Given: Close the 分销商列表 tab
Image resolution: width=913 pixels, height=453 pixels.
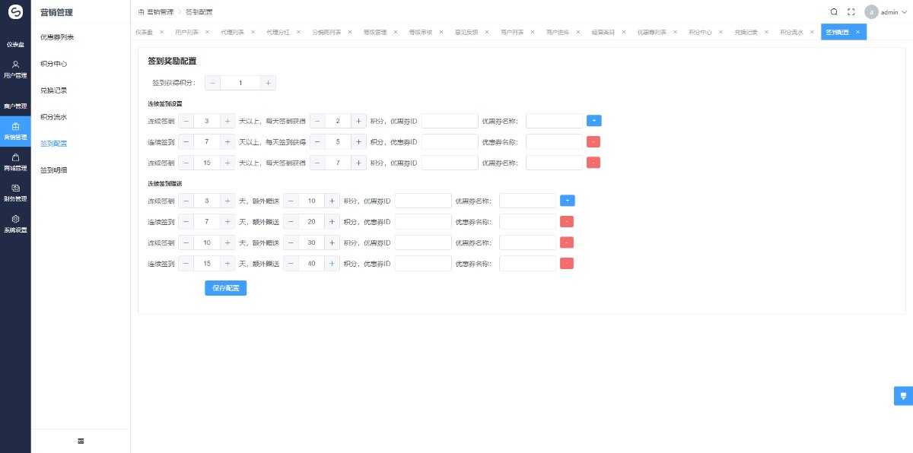Looking at the screenshot, I should [350, 32].
